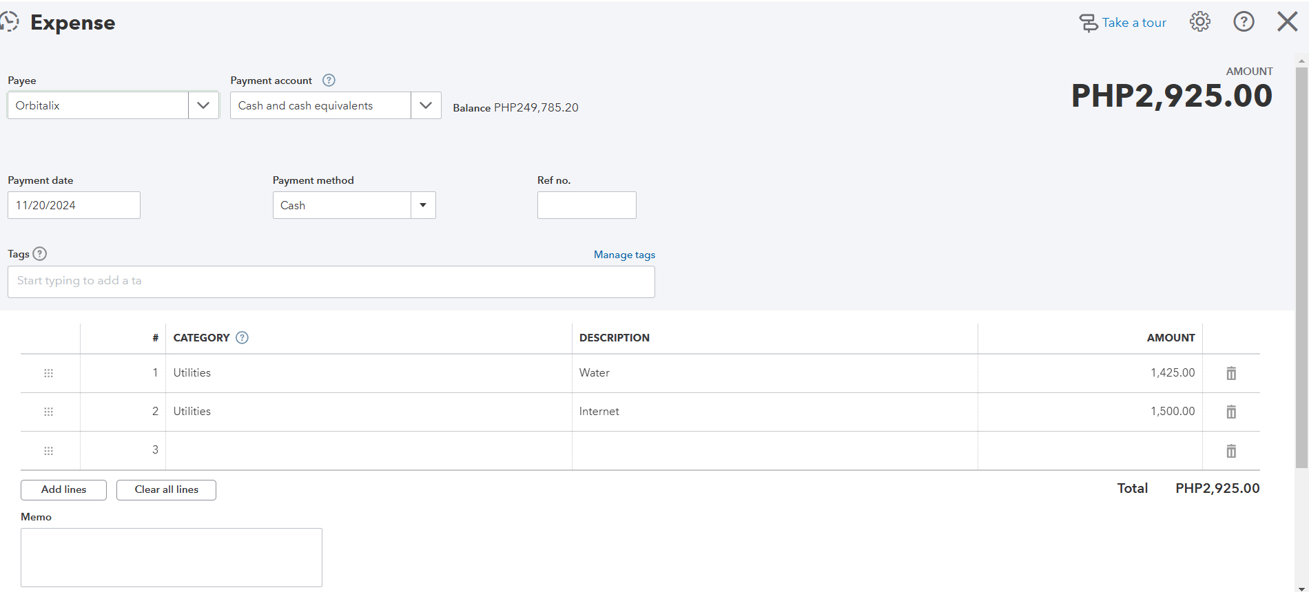Click the Category column help icon
The width and height of the screenshot is (1309, 592).
(x=242, y=338)
